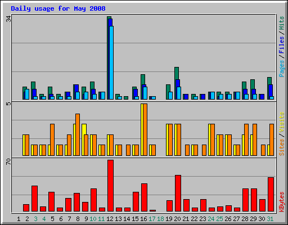This screenshot has height=225, width=288.
Task: Click day 12 on the x-axis
Action: [110, 219]
